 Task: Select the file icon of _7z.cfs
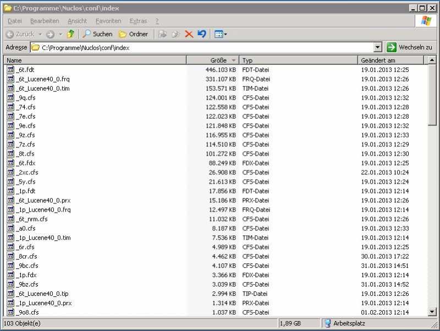10,144
